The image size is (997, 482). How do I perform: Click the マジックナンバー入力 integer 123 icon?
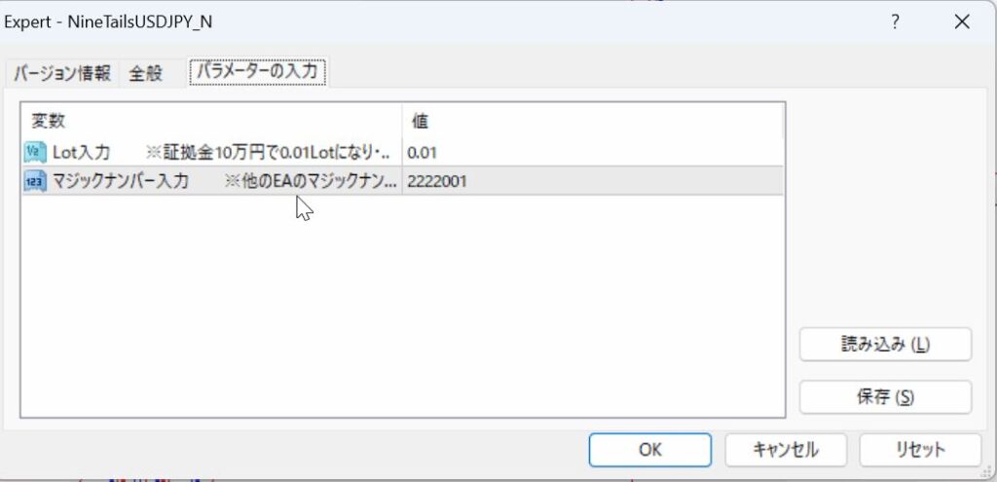[34, 181]
